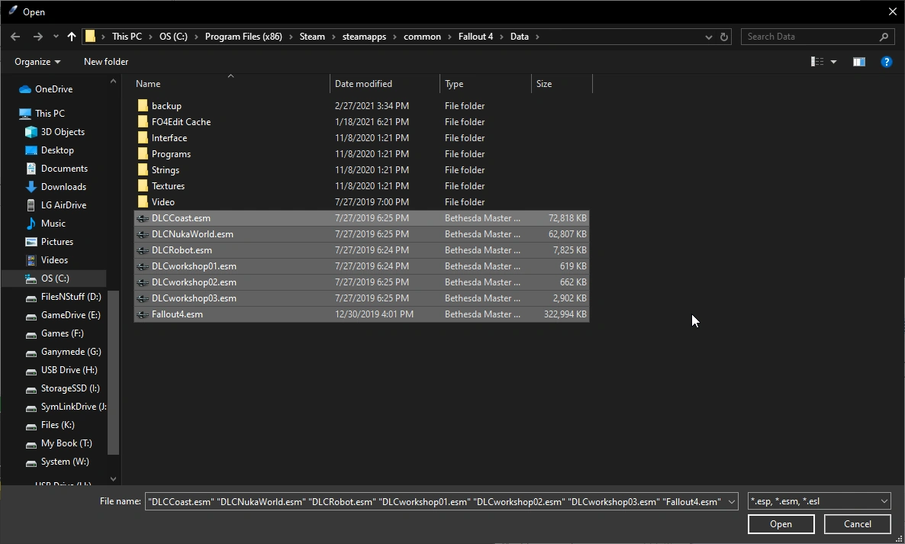This screenshot has height=544, width=905.
Task: Select Fallout4.esm file
Action: pos(361,314)
